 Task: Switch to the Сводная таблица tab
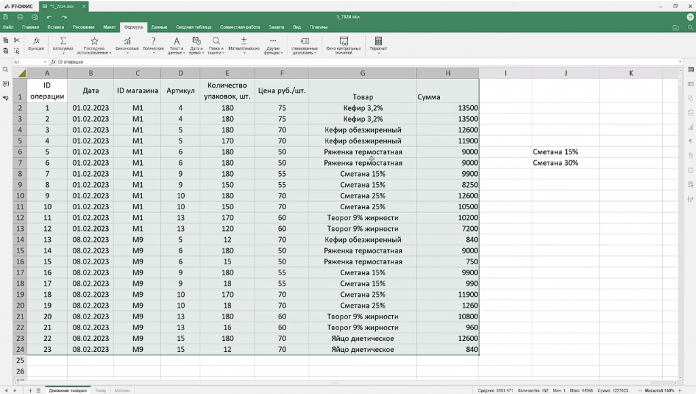[x=194, y=27]
